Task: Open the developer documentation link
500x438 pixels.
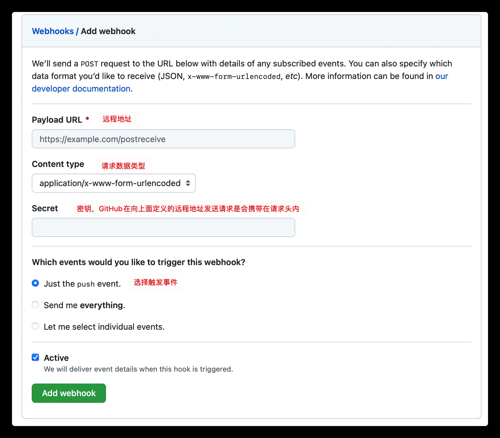Action: (81, 89)
